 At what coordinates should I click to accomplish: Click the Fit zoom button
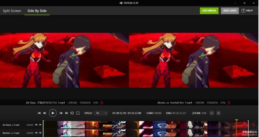pos(218,113)
